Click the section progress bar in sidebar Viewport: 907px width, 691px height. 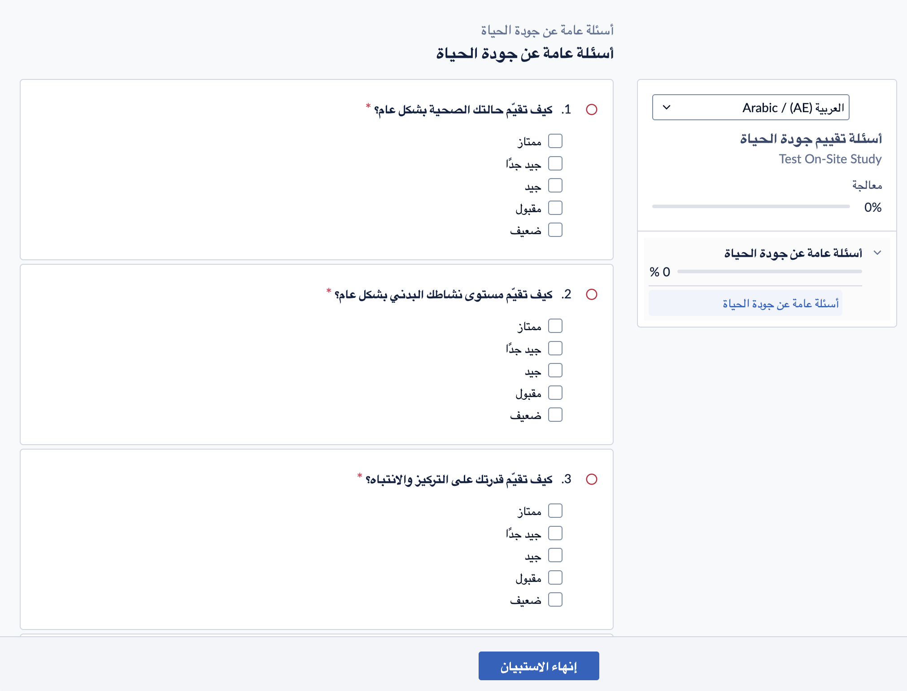[770, 271]
